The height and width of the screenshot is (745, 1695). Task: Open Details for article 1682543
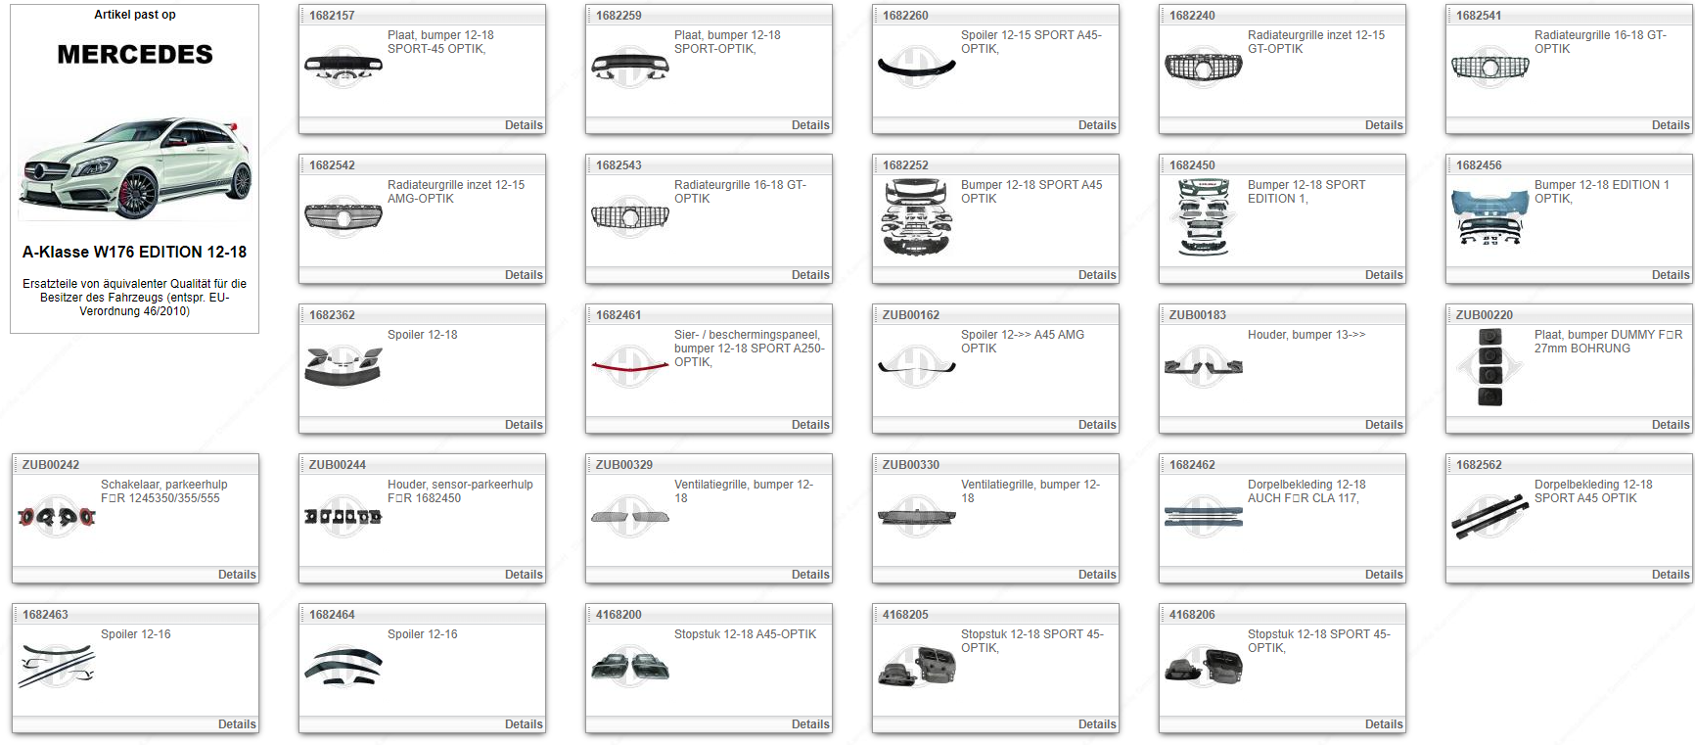(810, 275)
